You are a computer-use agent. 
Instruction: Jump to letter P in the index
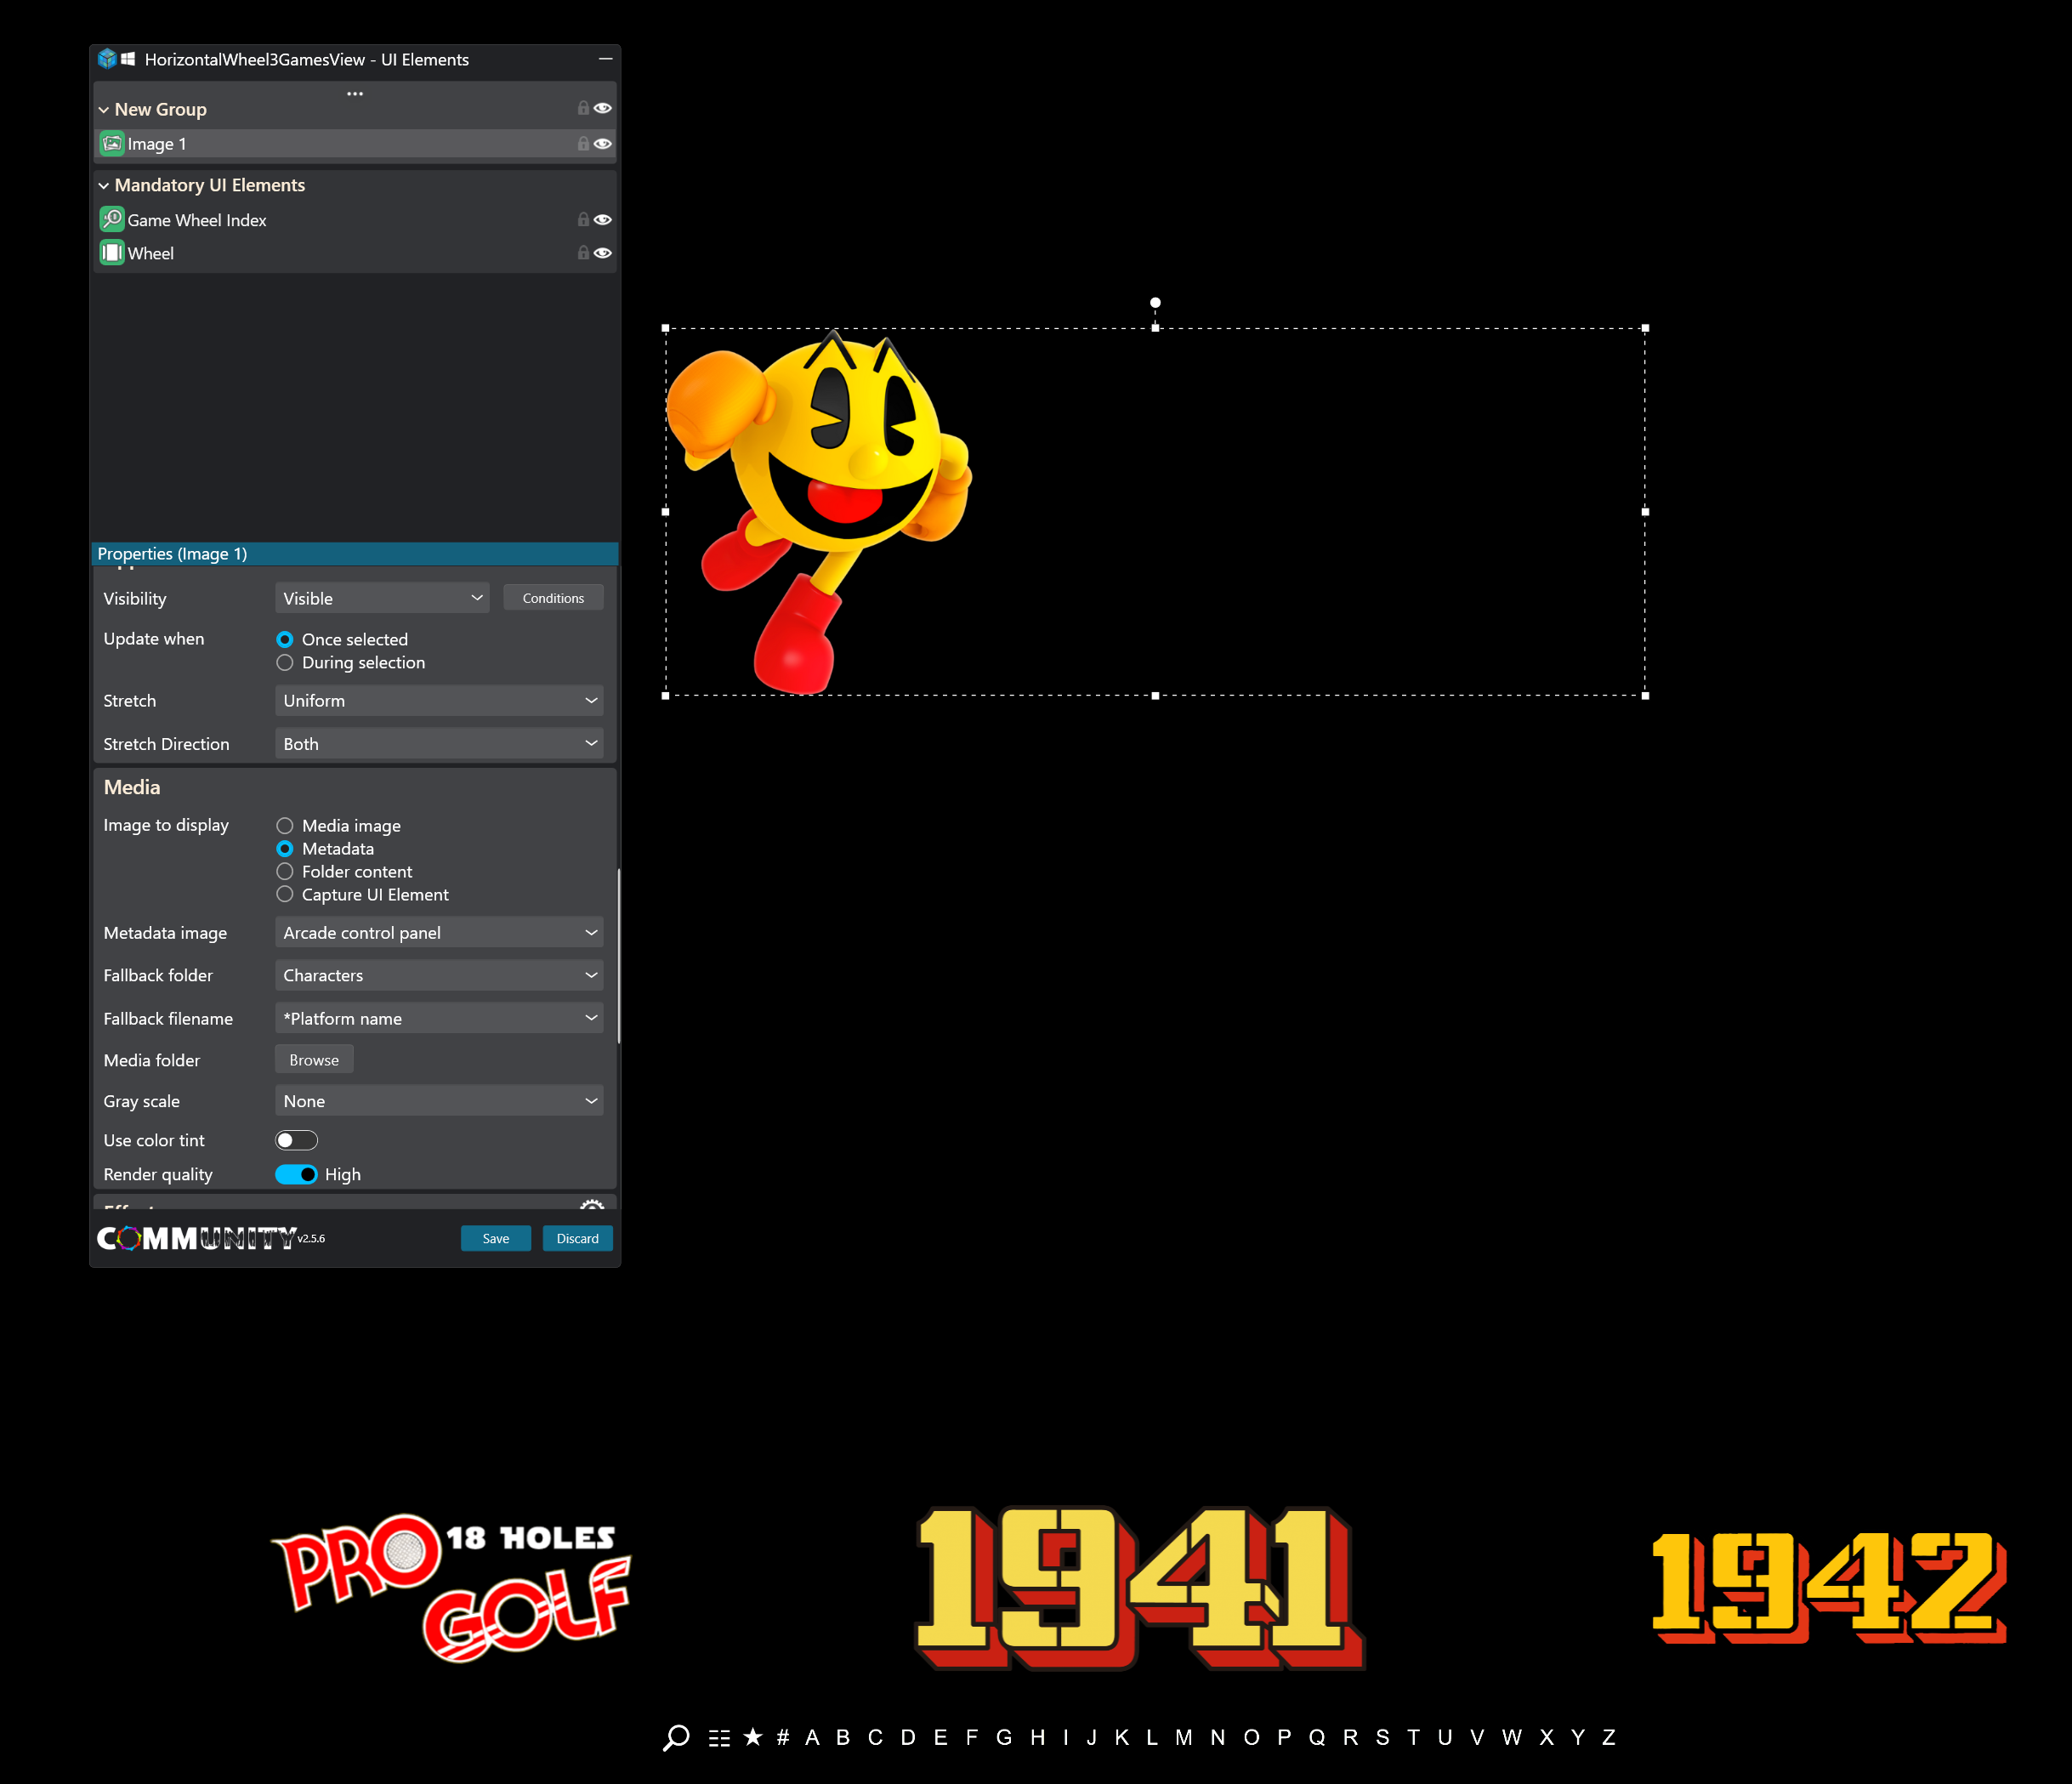1284,1738
